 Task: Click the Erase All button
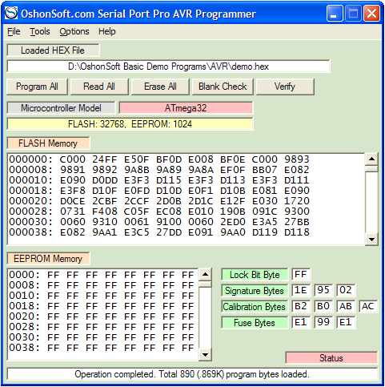(x=160, y=87)
